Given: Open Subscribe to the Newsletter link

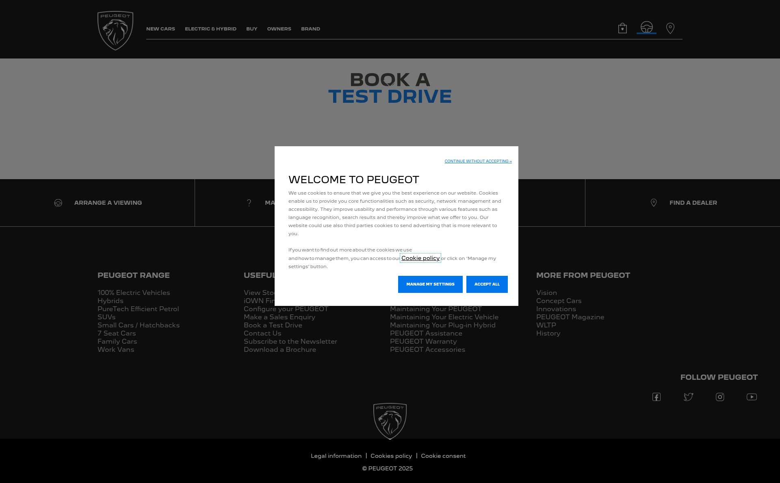Looking at the screenshot, I should (290, 341).
